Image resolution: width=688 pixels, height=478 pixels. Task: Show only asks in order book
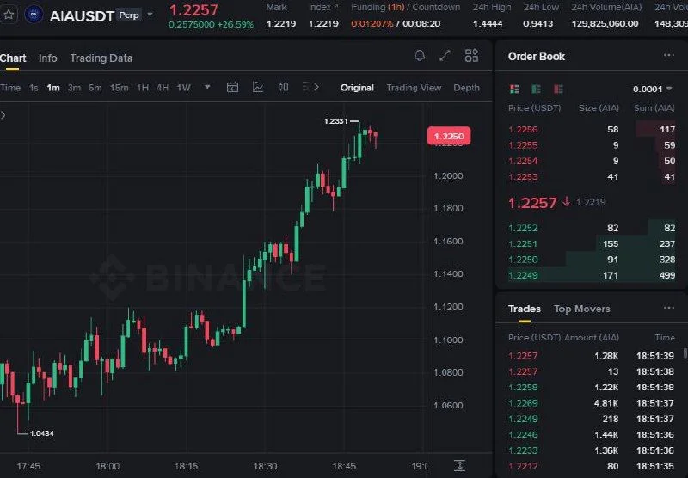(558, 89)
